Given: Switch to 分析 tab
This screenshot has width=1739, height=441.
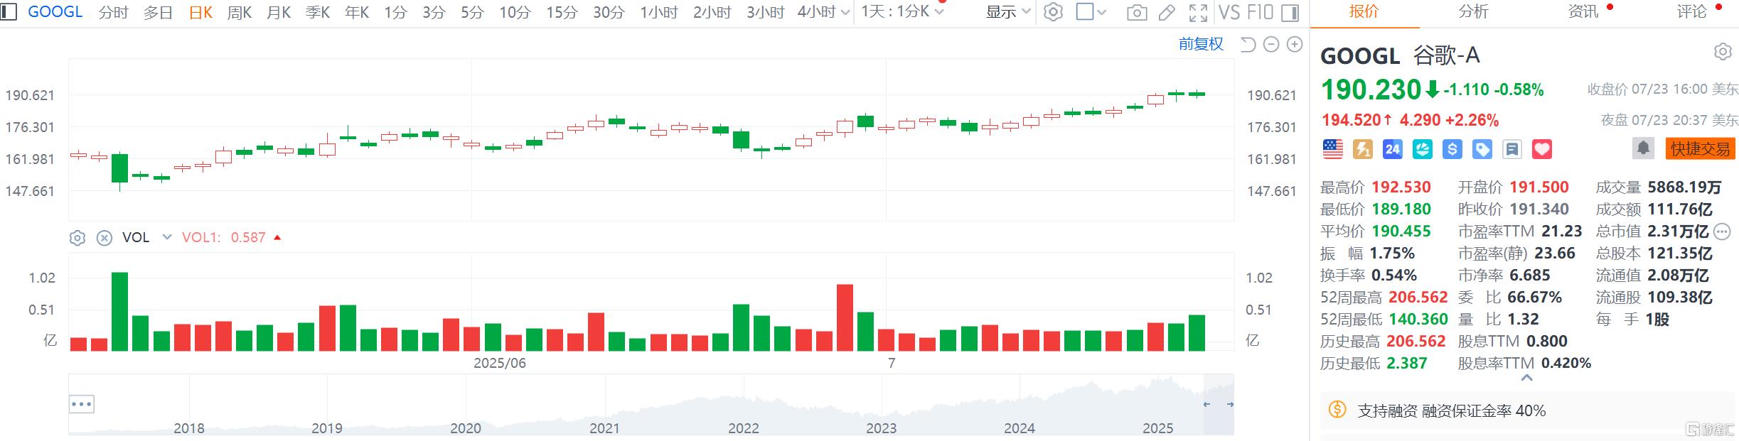Looking at the screenshot, I should click(x=1473, y=11).
